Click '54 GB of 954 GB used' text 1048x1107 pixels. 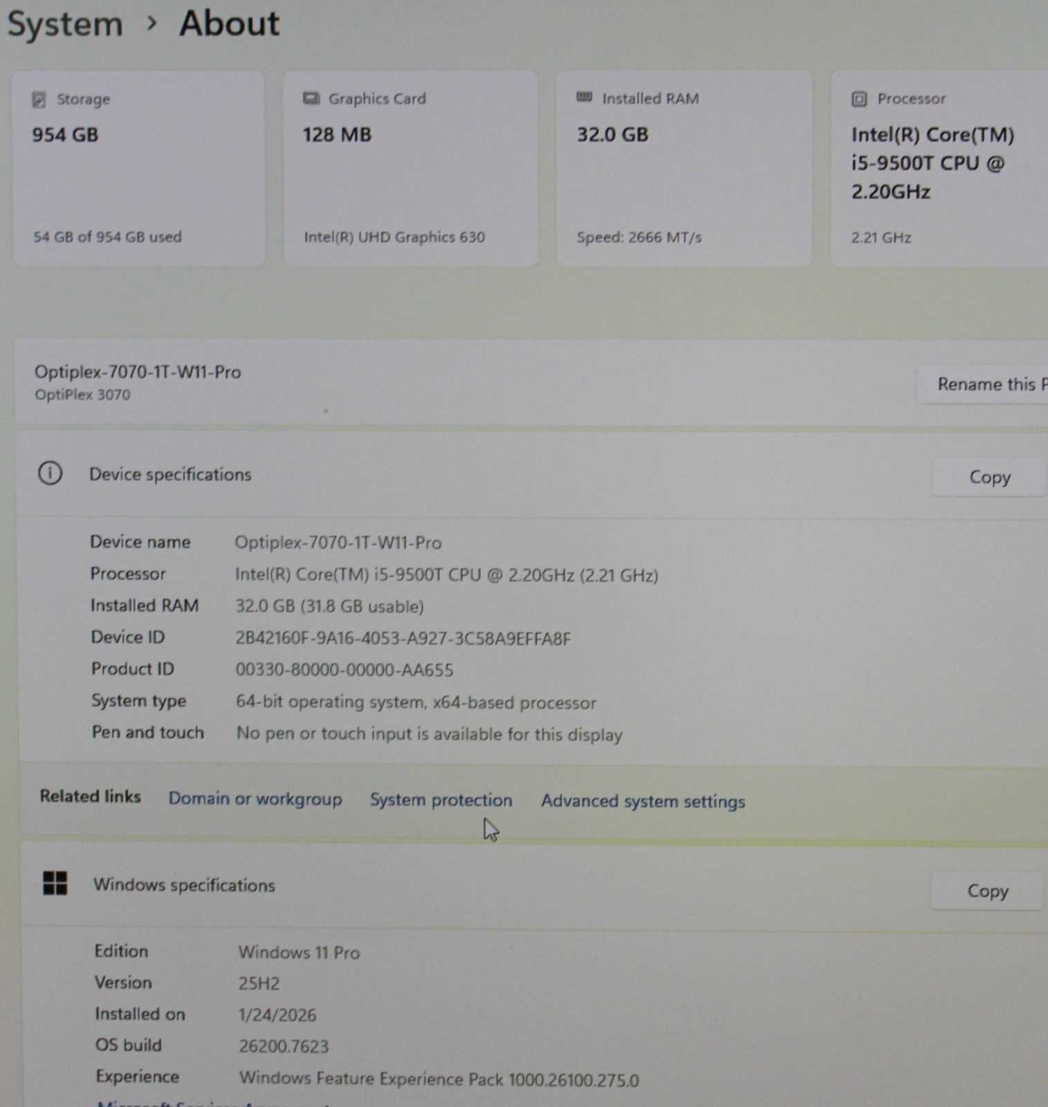(107, 237)
